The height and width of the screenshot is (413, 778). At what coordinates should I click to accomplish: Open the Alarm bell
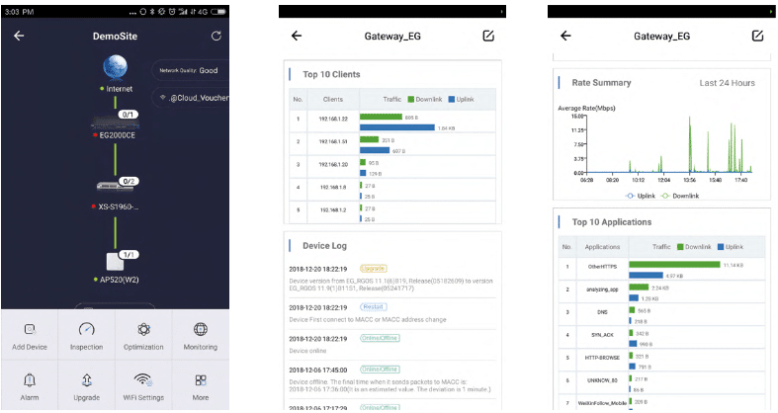click(x=30, y=387)
